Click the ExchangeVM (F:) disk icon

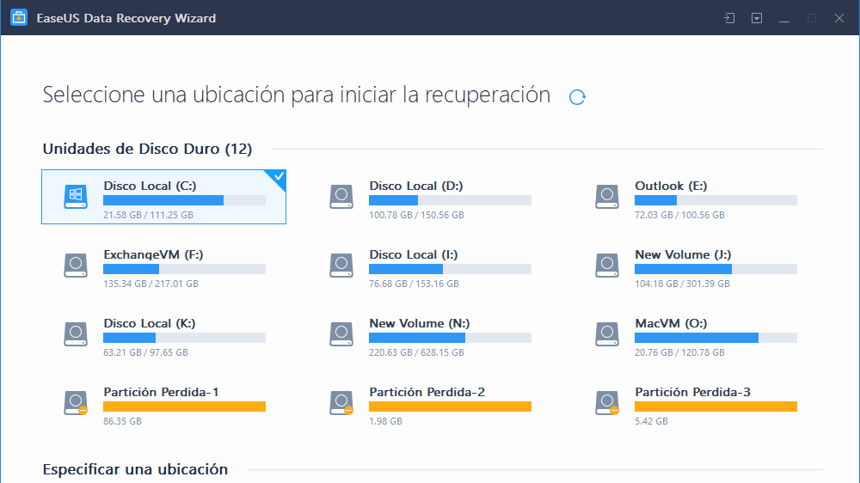(x=76, y=266)
